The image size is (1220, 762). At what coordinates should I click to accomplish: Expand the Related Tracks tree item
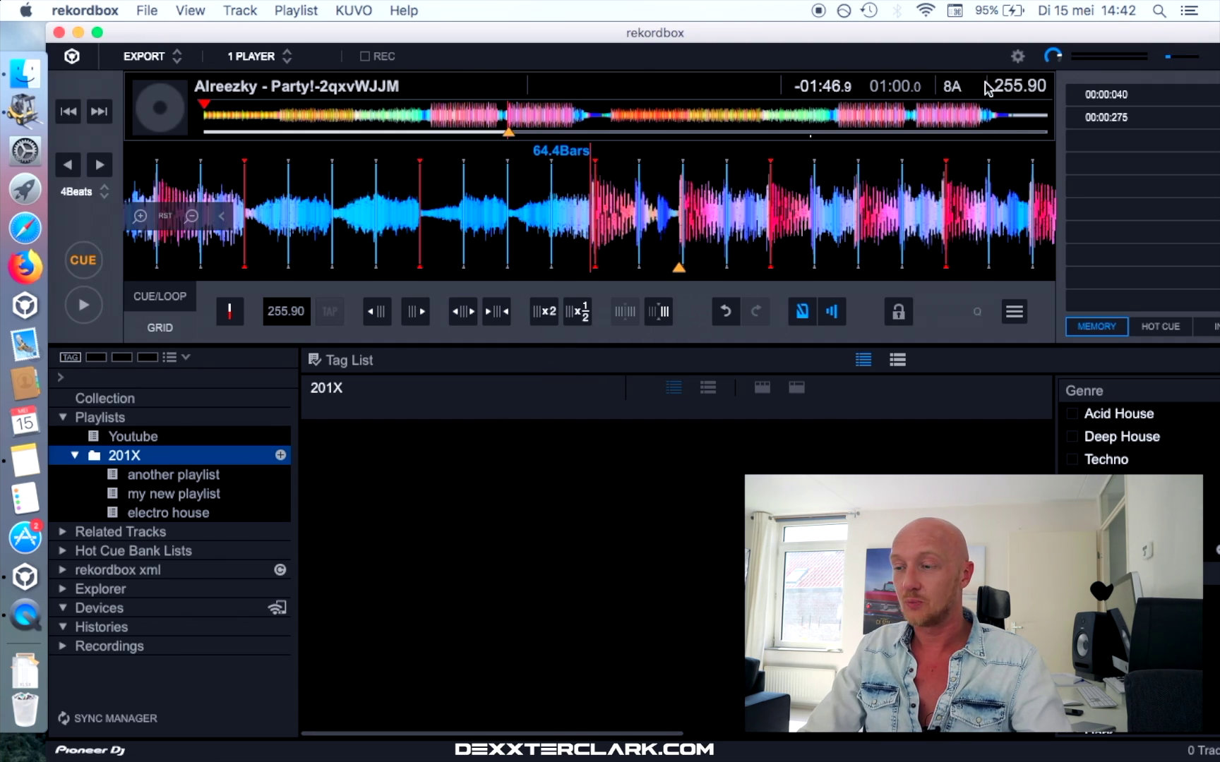63,531
